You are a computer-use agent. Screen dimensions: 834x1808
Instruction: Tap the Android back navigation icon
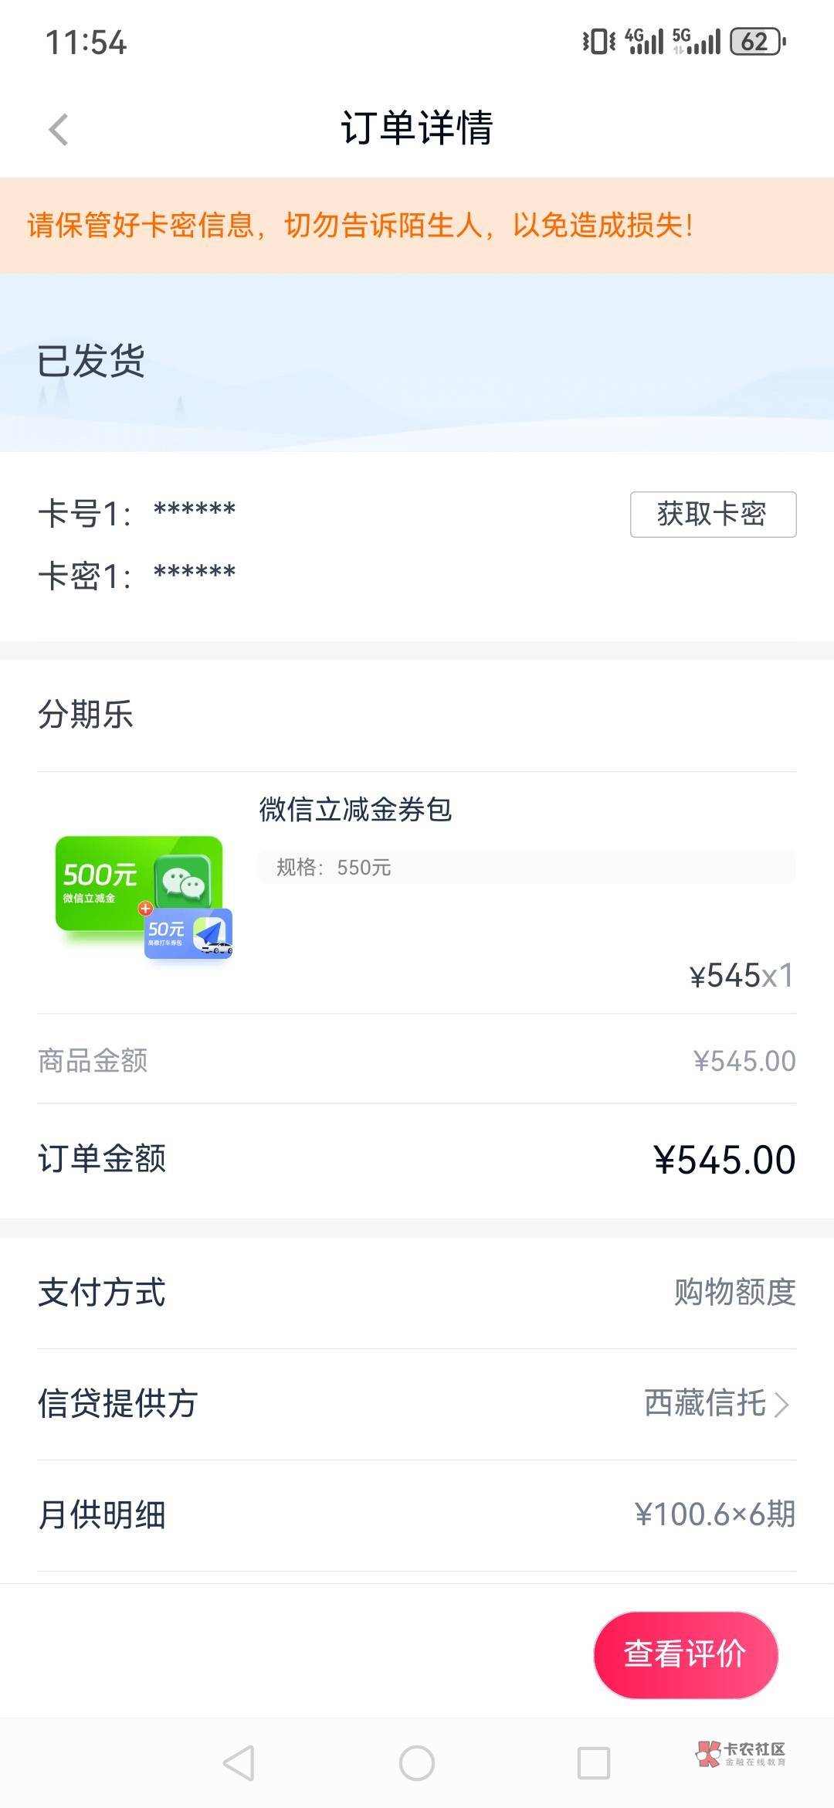239,1763
